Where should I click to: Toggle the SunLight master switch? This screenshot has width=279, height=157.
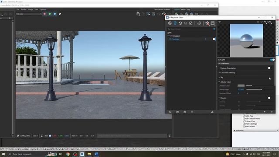[x=272, y=60]
